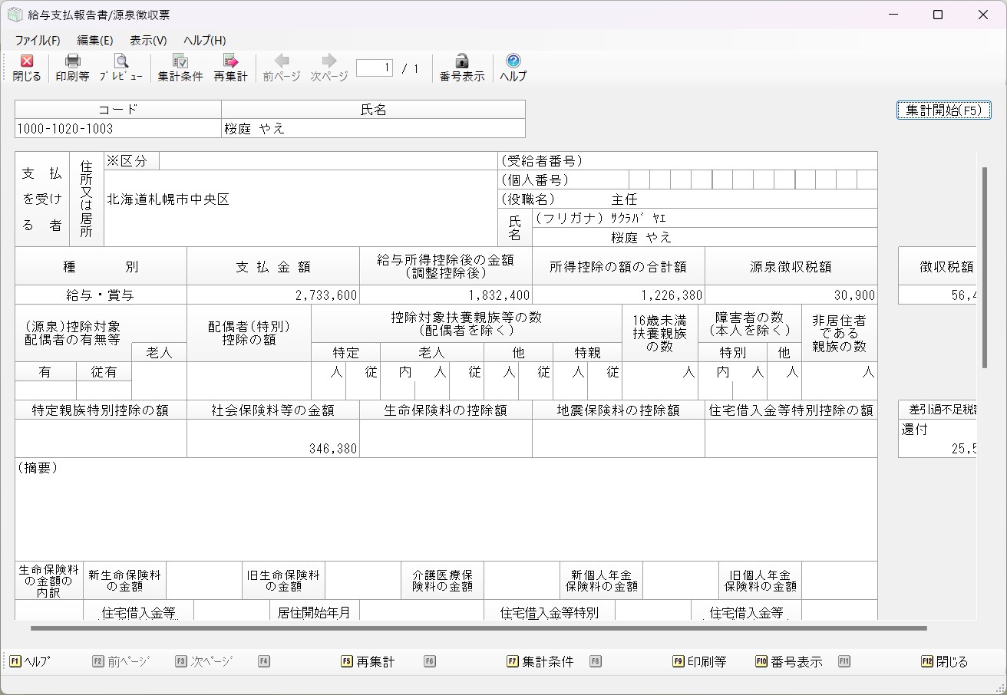Click F9 印刷等 in the function key bar
This screenshot has height=695, width=1007.
pyautogui.click(x=699, y=661)
